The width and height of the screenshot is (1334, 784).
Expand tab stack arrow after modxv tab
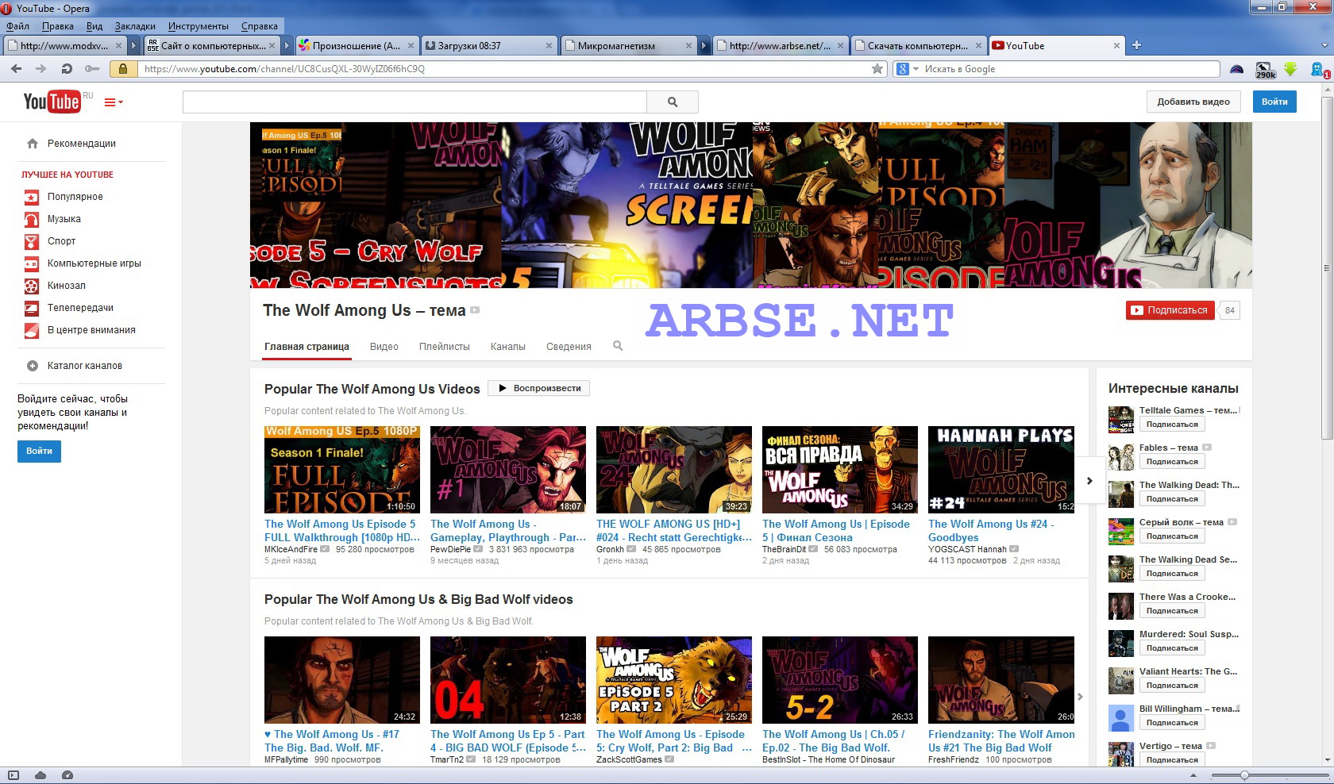pos(134,46)
